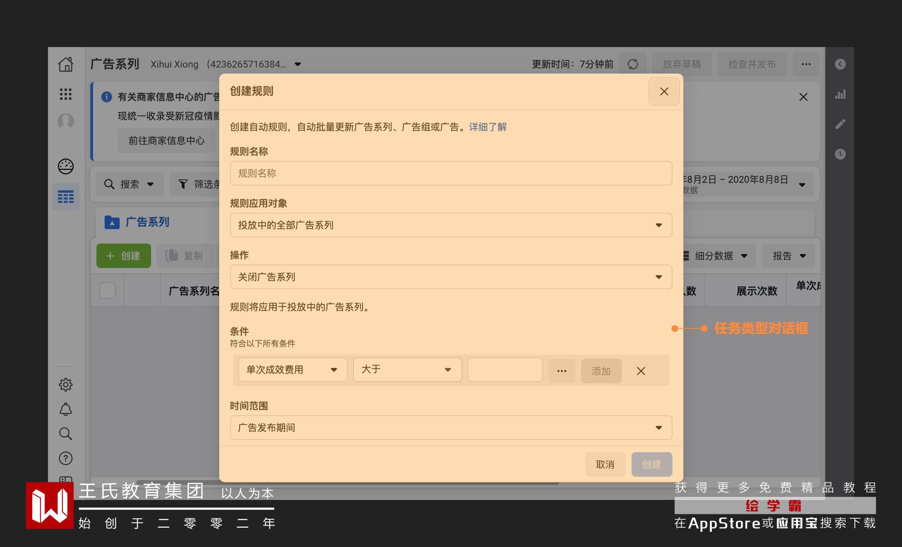The height and width of the screenshot is (547, 902).
Task: Open the settings gear icon
Action: point(66,384)
